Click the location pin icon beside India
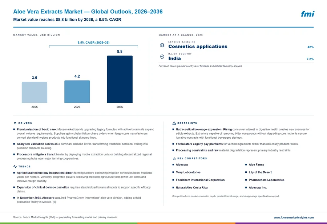This screenshot has width=327, height=224. [162, 57]
